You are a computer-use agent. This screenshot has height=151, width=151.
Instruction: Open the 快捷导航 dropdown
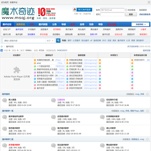coord(140,24)
